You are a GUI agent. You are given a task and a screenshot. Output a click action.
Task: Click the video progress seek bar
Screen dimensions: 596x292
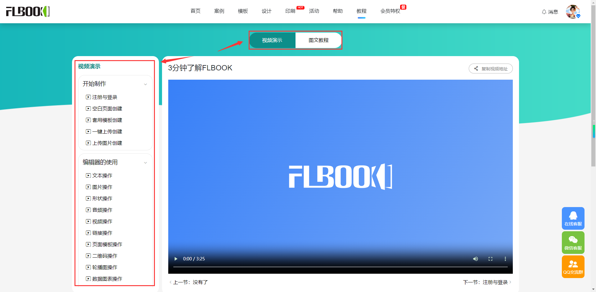(340, 267)
